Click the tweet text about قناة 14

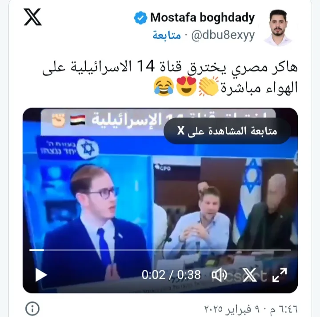pyautogui.click(x=170, y=77)
